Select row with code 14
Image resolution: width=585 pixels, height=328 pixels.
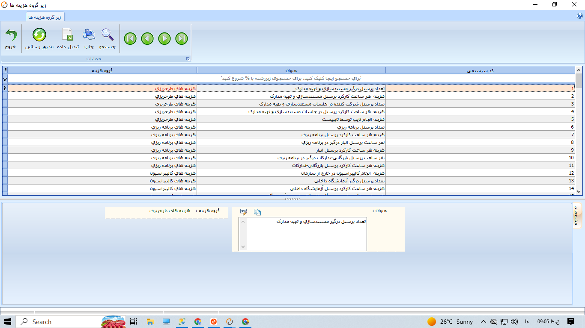[x=291, y=188]
